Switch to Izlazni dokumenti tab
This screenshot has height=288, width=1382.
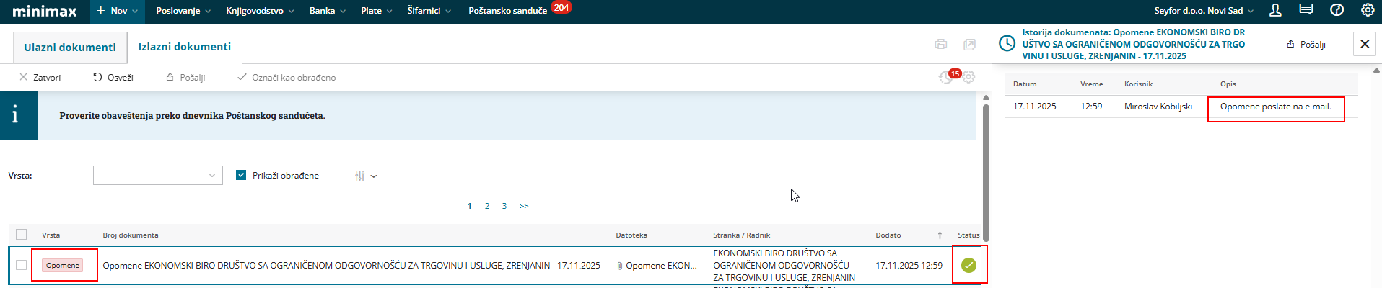click(185, 47)
